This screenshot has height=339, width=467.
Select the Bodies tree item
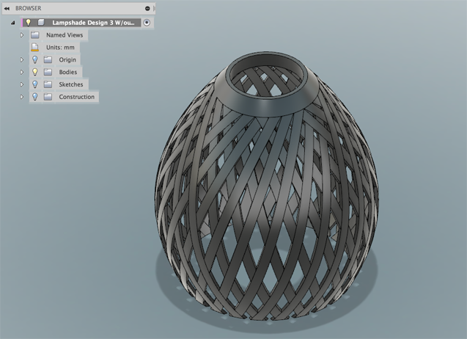coord(68,72)
